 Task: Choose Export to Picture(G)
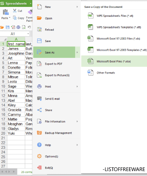tap(57, 75)
